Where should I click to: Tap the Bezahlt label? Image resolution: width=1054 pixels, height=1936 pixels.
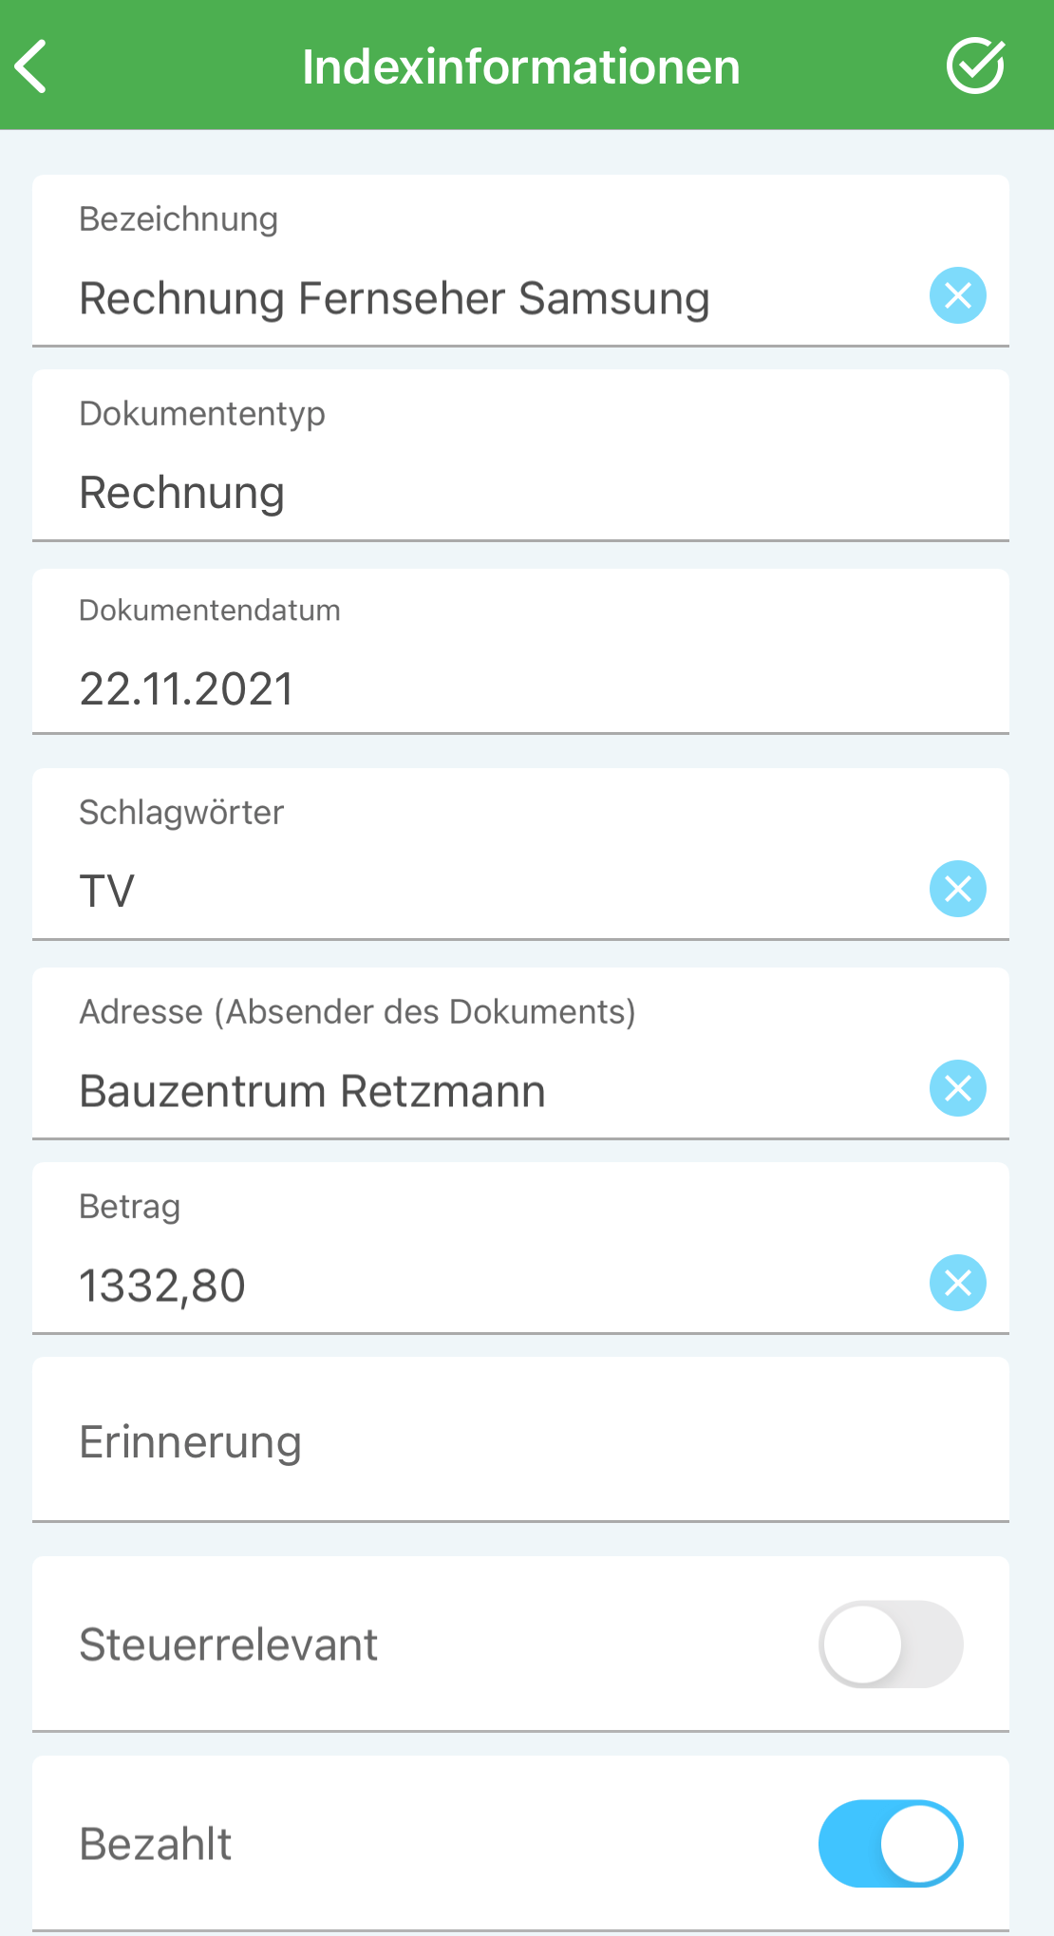tap(156, 1844)
